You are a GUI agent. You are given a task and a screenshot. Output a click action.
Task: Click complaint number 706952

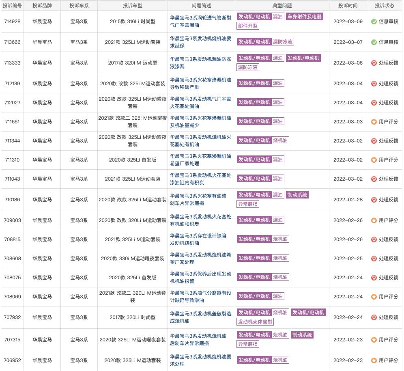point(12,360)
